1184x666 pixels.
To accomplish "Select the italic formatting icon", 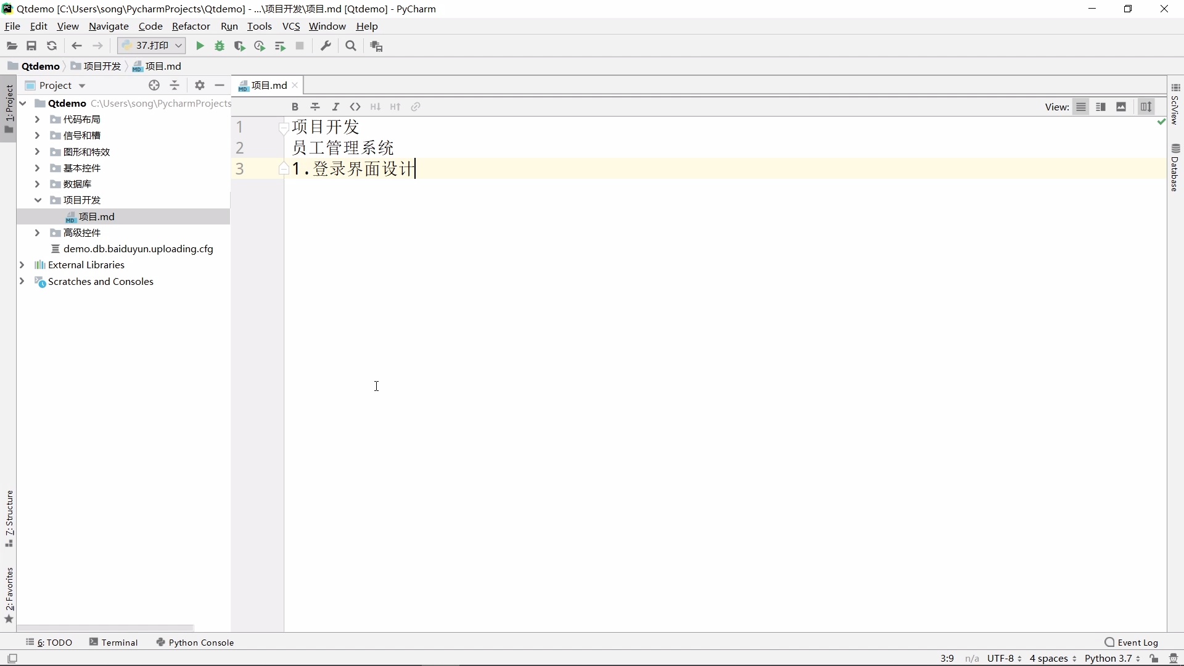I will pyautogui.click(x=336, y=107).
